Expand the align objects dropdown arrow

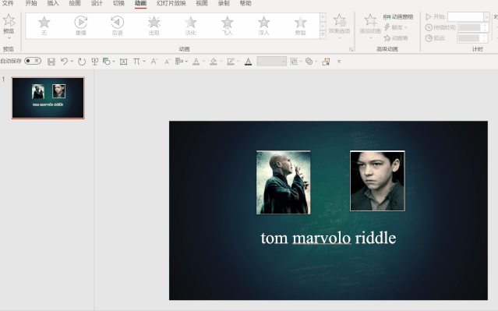[x=186, y=62]
